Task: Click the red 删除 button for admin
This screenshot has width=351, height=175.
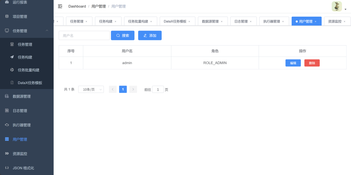Action: pos(312,63)
